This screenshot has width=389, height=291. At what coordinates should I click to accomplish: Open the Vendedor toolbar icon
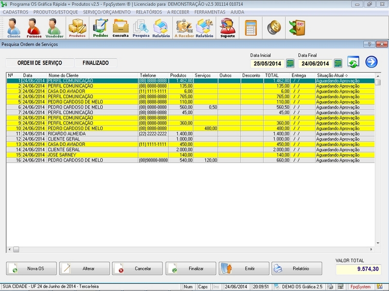[54, 28]
